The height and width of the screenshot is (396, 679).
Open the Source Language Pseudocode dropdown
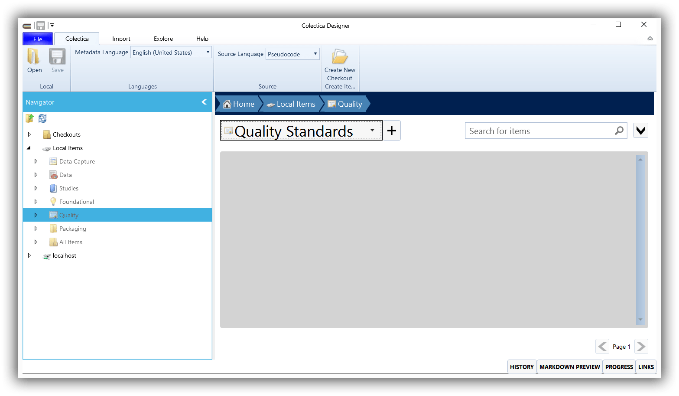point(314,54)
